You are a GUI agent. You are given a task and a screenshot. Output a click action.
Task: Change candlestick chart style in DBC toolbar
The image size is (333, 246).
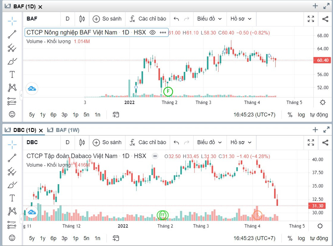(82, 142)
